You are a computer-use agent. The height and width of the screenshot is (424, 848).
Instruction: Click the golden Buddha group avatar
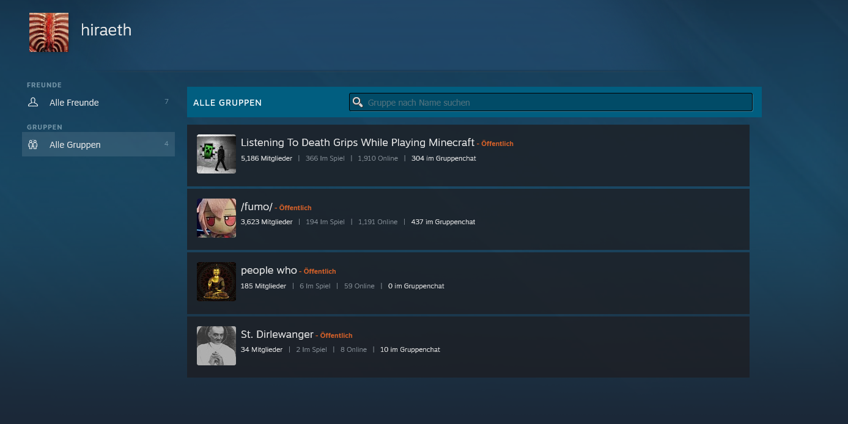[216, 282]
